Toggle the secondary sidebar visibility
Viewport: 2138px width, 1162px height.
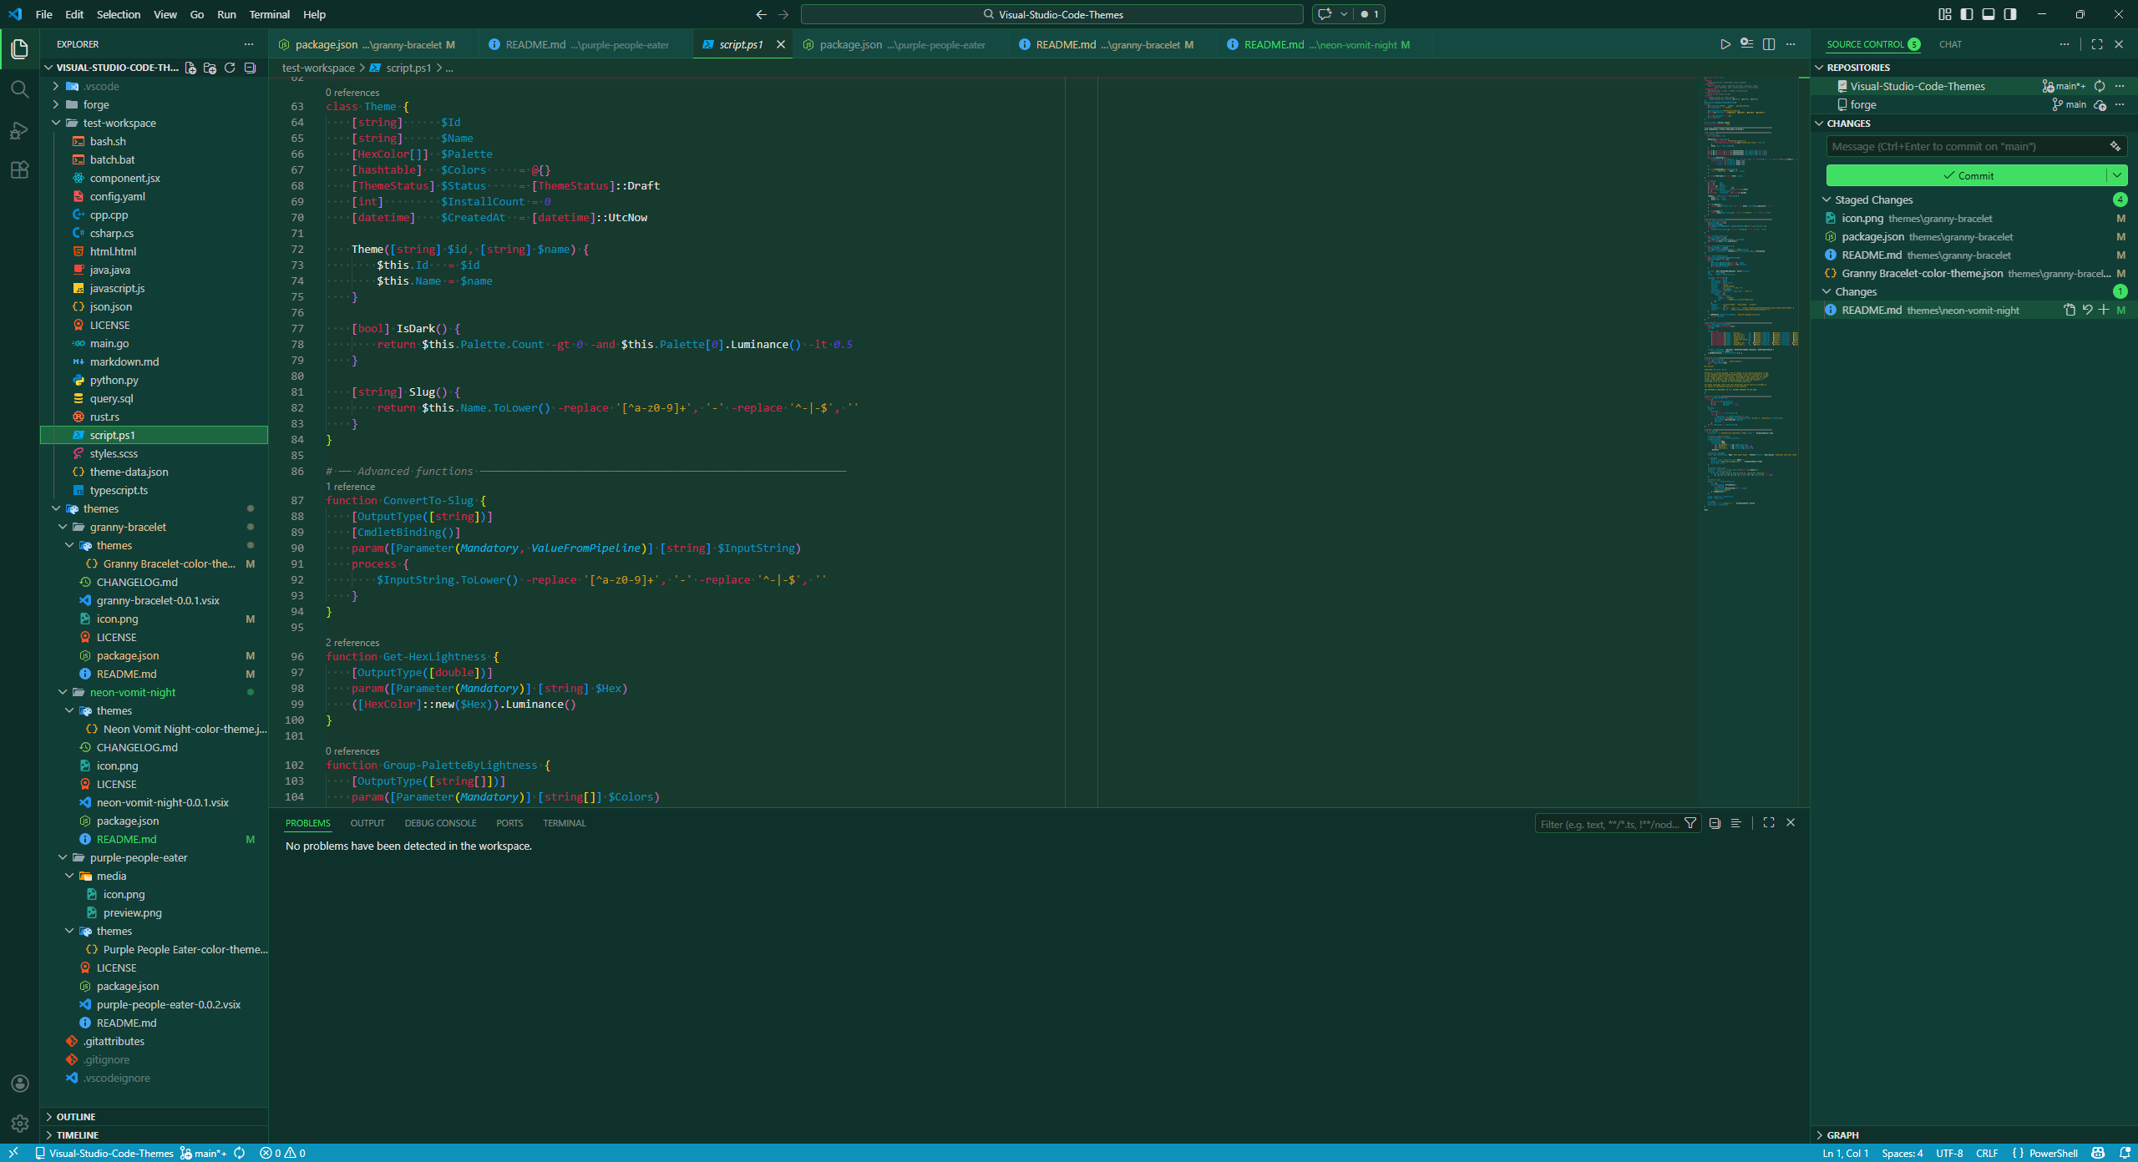2010,14
